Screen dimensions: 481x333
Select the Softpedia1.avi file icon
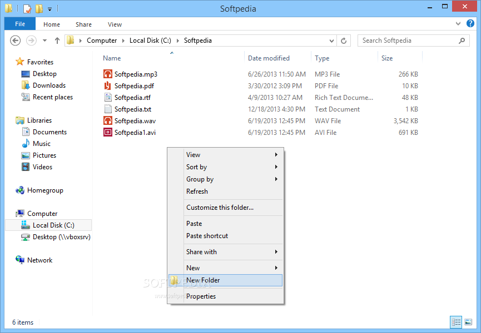tap(108, 132)
